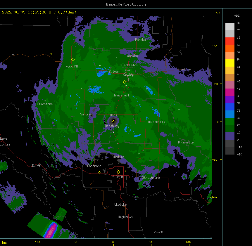Select the Airdrie city label
The image size is (252, 246).
(118, 157)
